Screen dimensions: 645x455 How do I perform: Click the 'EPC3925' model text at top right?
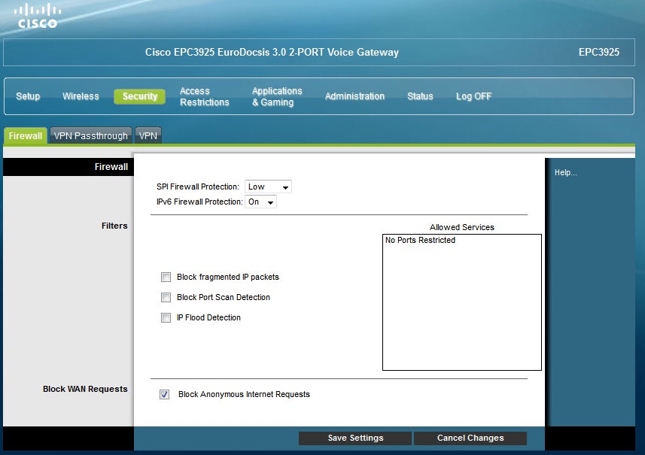pyautogui.click(x=599, y=52)
